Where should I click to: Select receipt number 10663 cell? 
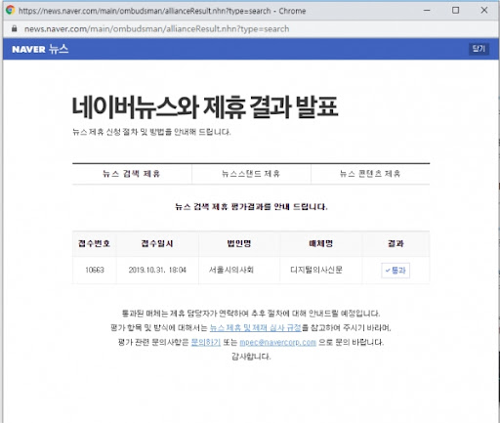coord(95,270)
